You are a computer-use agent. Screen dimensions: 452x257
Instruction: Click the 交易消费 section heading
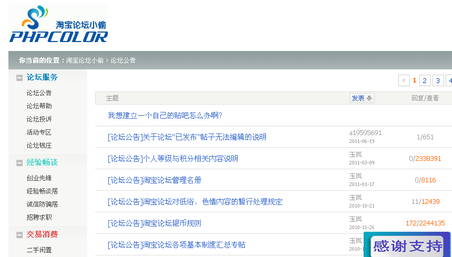pos(42,234)
